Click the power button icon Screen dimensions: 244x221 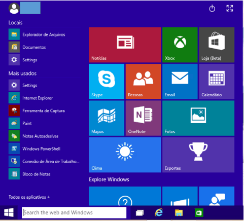tap(212, 8)
